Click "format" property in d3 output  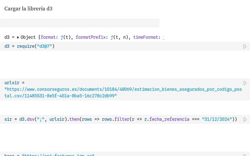pos(48,37)
